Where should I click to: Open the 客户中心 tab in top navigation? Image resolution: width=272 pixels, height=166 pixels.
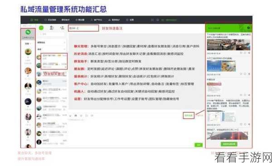(x=96, y=20)
